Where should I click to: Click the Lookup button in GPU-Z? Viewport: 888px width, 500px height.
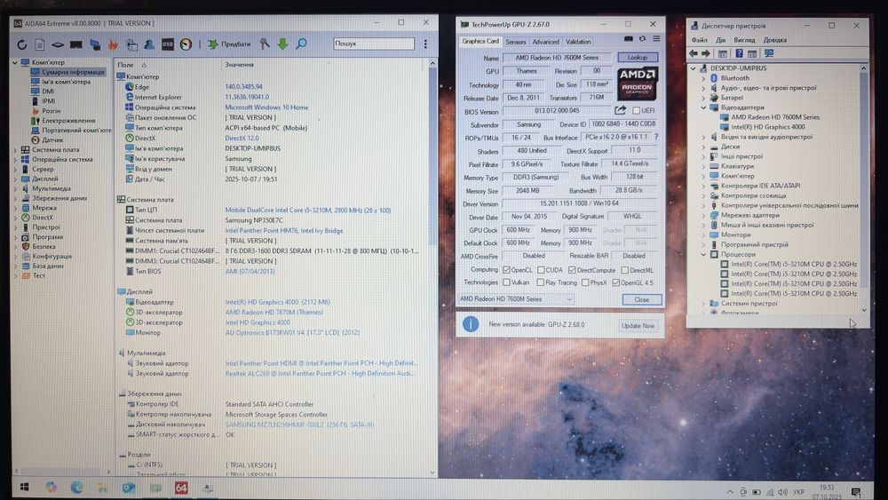[x=637, y=58]
